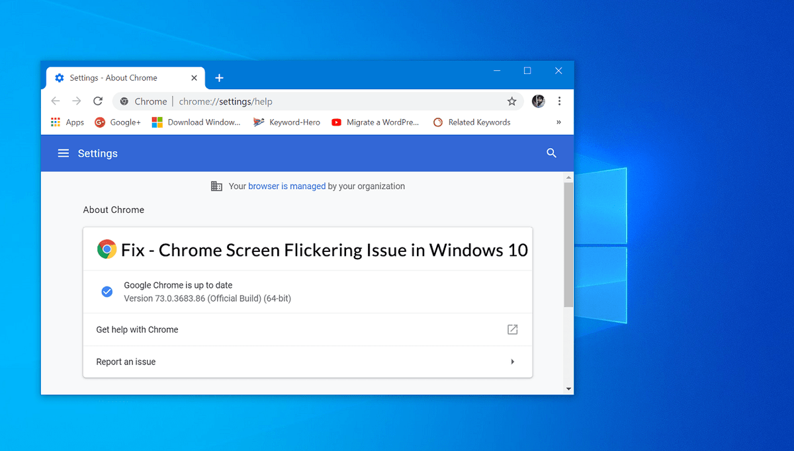Click the scrollbar down arrow

click(x=568, y=389)
